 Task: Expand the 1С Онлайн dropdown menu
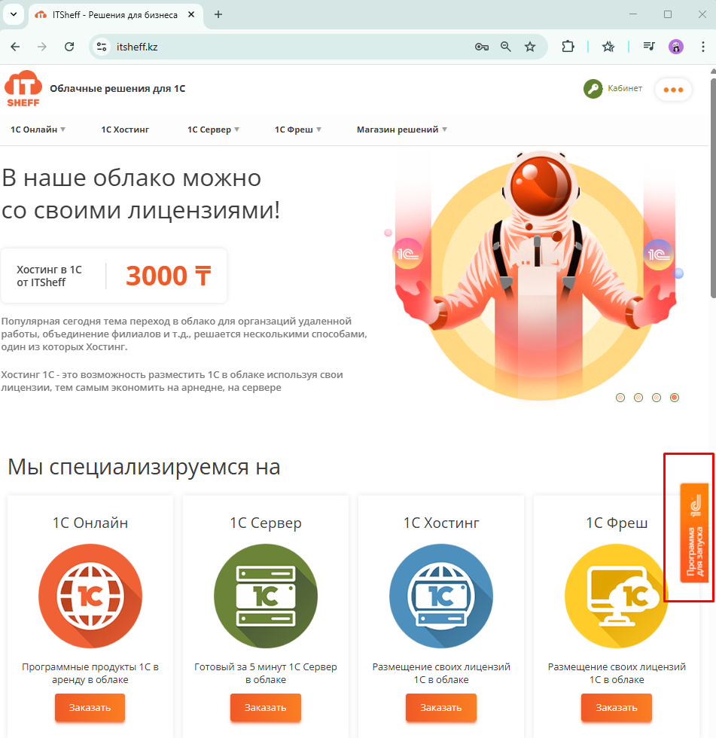(38, 130)
